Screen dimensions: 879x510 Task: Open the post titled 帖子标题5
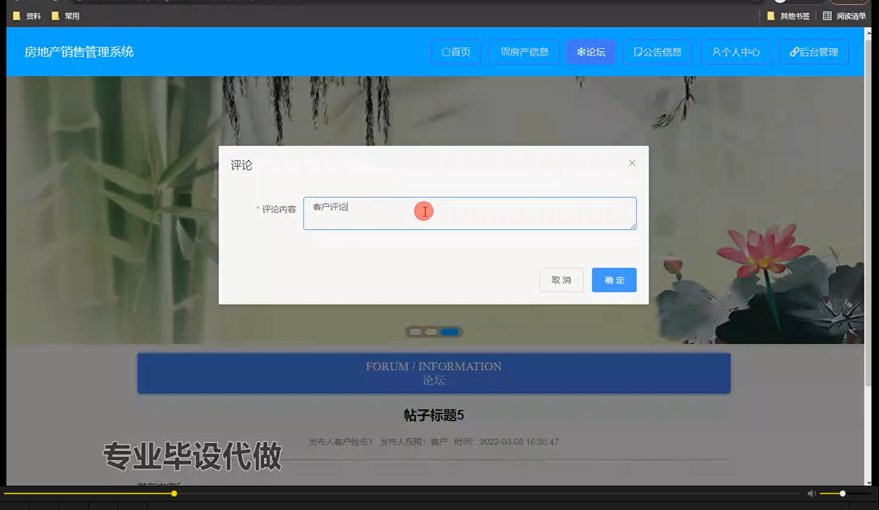pyautogui.click(x=433, y=416)
